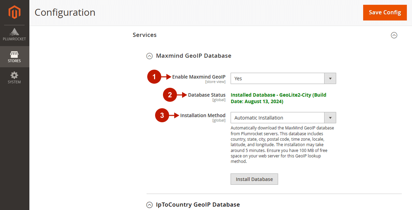Click the Configuration page title

coord(65,12)
